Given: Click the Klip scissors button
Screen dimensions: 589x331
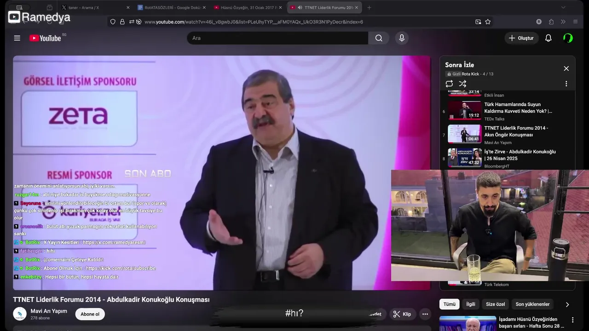Looking at the screenshot, I should click(402, 314).
